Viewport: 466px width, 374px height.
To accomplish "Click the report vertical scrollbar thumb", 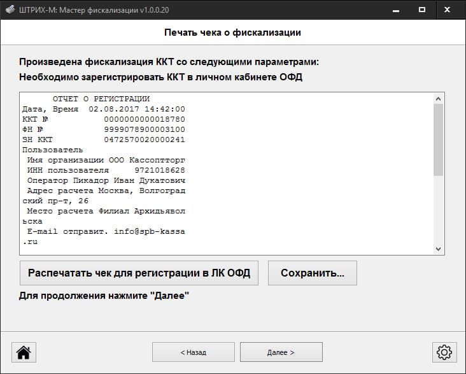I will coord(439,140).
